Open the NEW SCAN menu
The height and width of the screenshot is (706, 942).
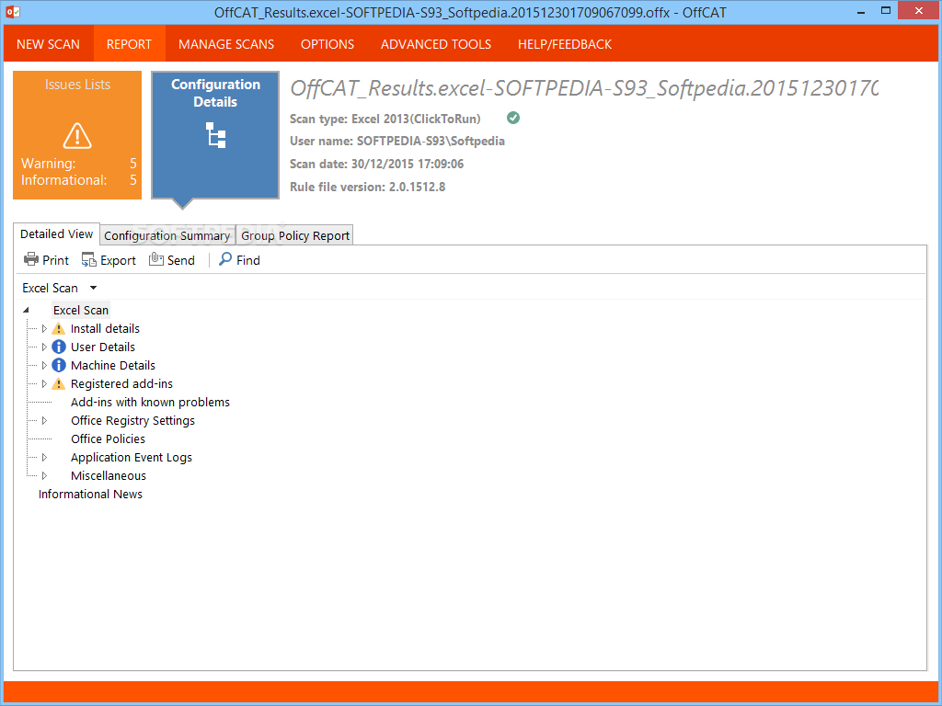[48, 44]
